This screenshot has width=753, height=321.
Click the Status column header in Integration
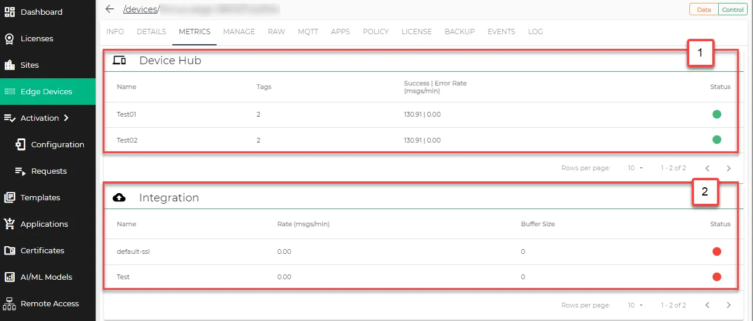(x=720, y=224)
